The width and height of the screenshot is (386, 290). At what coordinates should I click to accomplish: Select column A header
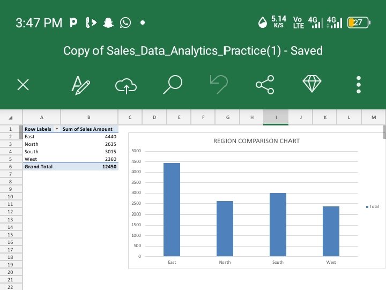(42, 117)
